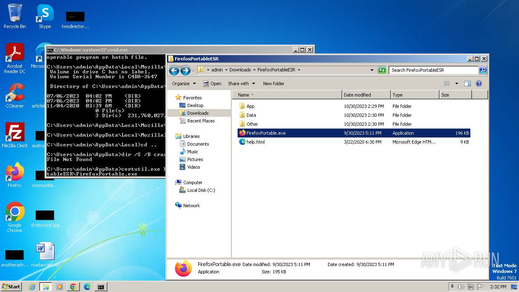The width and height of the screenshot is (519, 292).
Task: Open the more view options arrow
Action: pyautogui.click(x=457, y=84)
